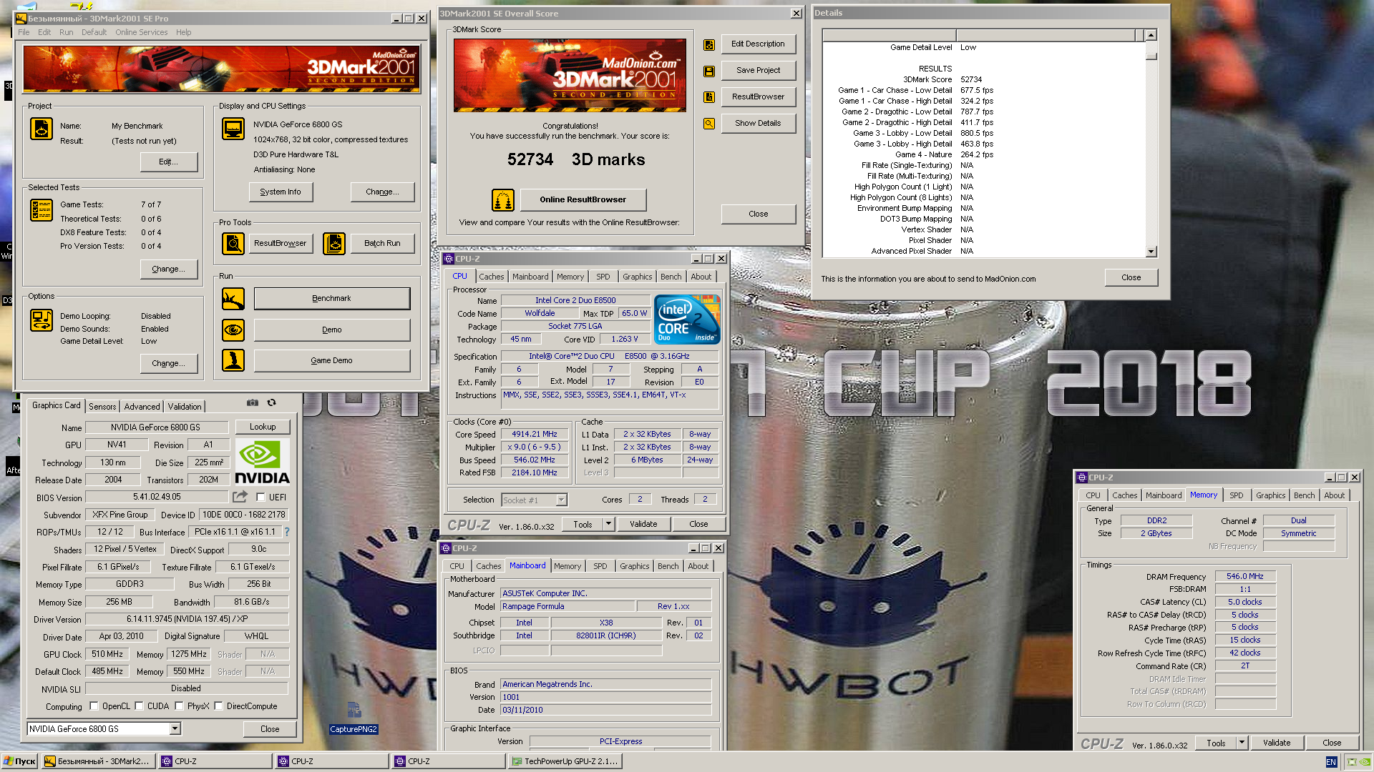This screenshot has height=772, width=1374.
Task: Click the ResultBrowser icon in Overall Score window
Action: pyautogui.click(x=709, y=97)
